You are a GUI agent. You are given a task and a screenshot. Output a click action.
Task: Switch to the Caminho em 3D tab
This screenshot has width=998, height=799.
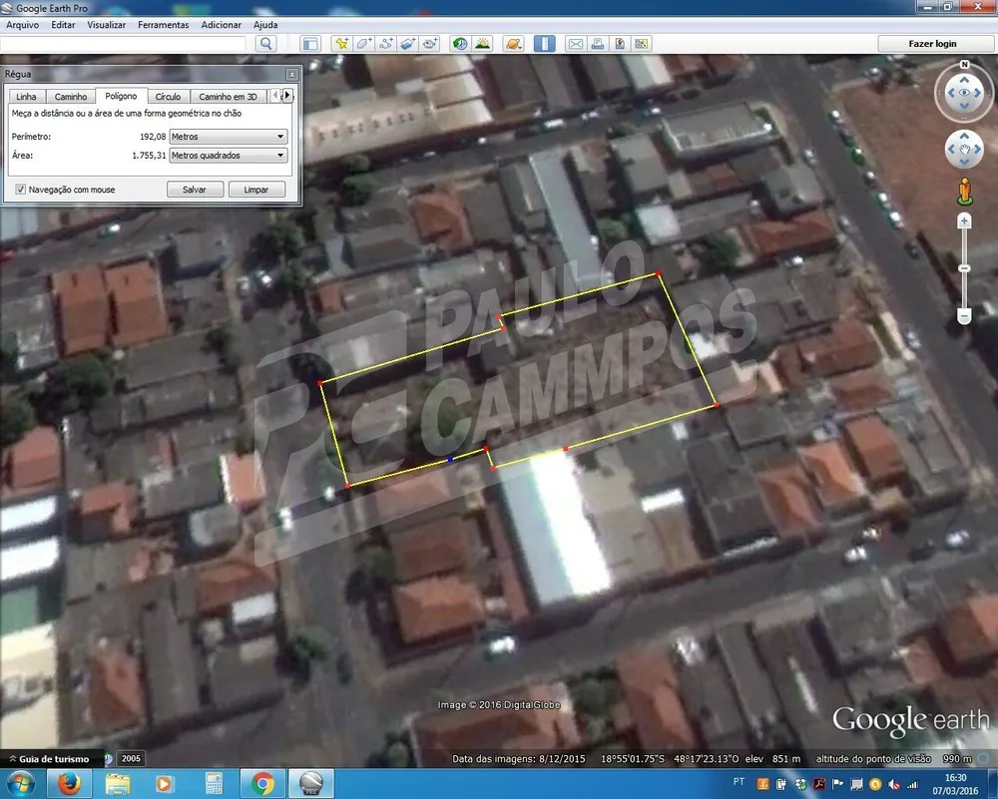click(x=228, y=96)
